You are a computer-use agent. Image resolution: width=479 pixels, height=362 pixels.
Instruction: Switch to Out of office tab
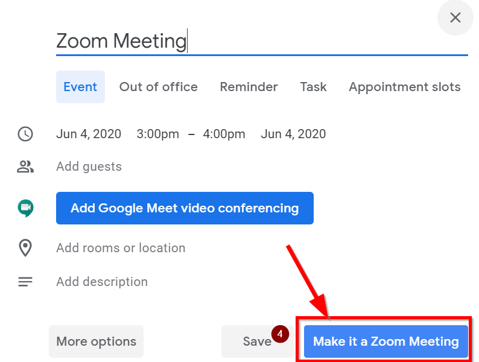coord(158,87)
